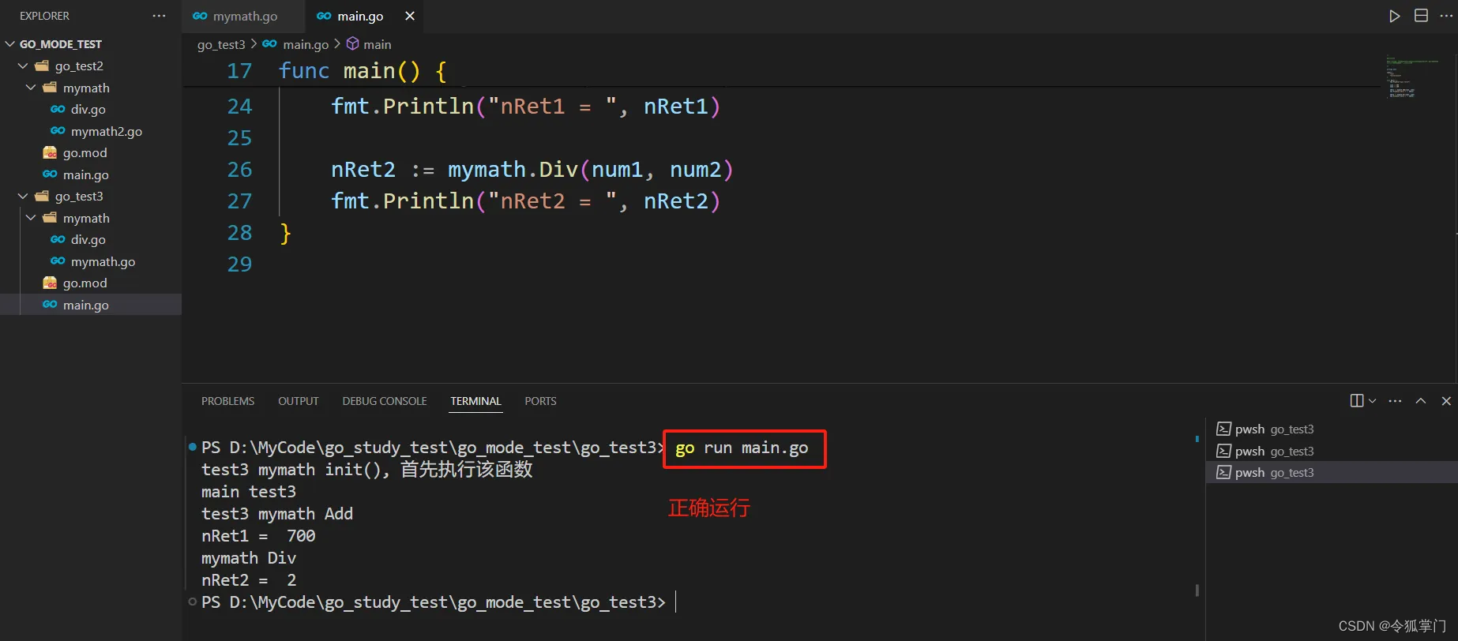The height and width of the screenshot is (641, 1458).
Task: Select the TERMINAL panel tab
Action: (x=475, y=401)
